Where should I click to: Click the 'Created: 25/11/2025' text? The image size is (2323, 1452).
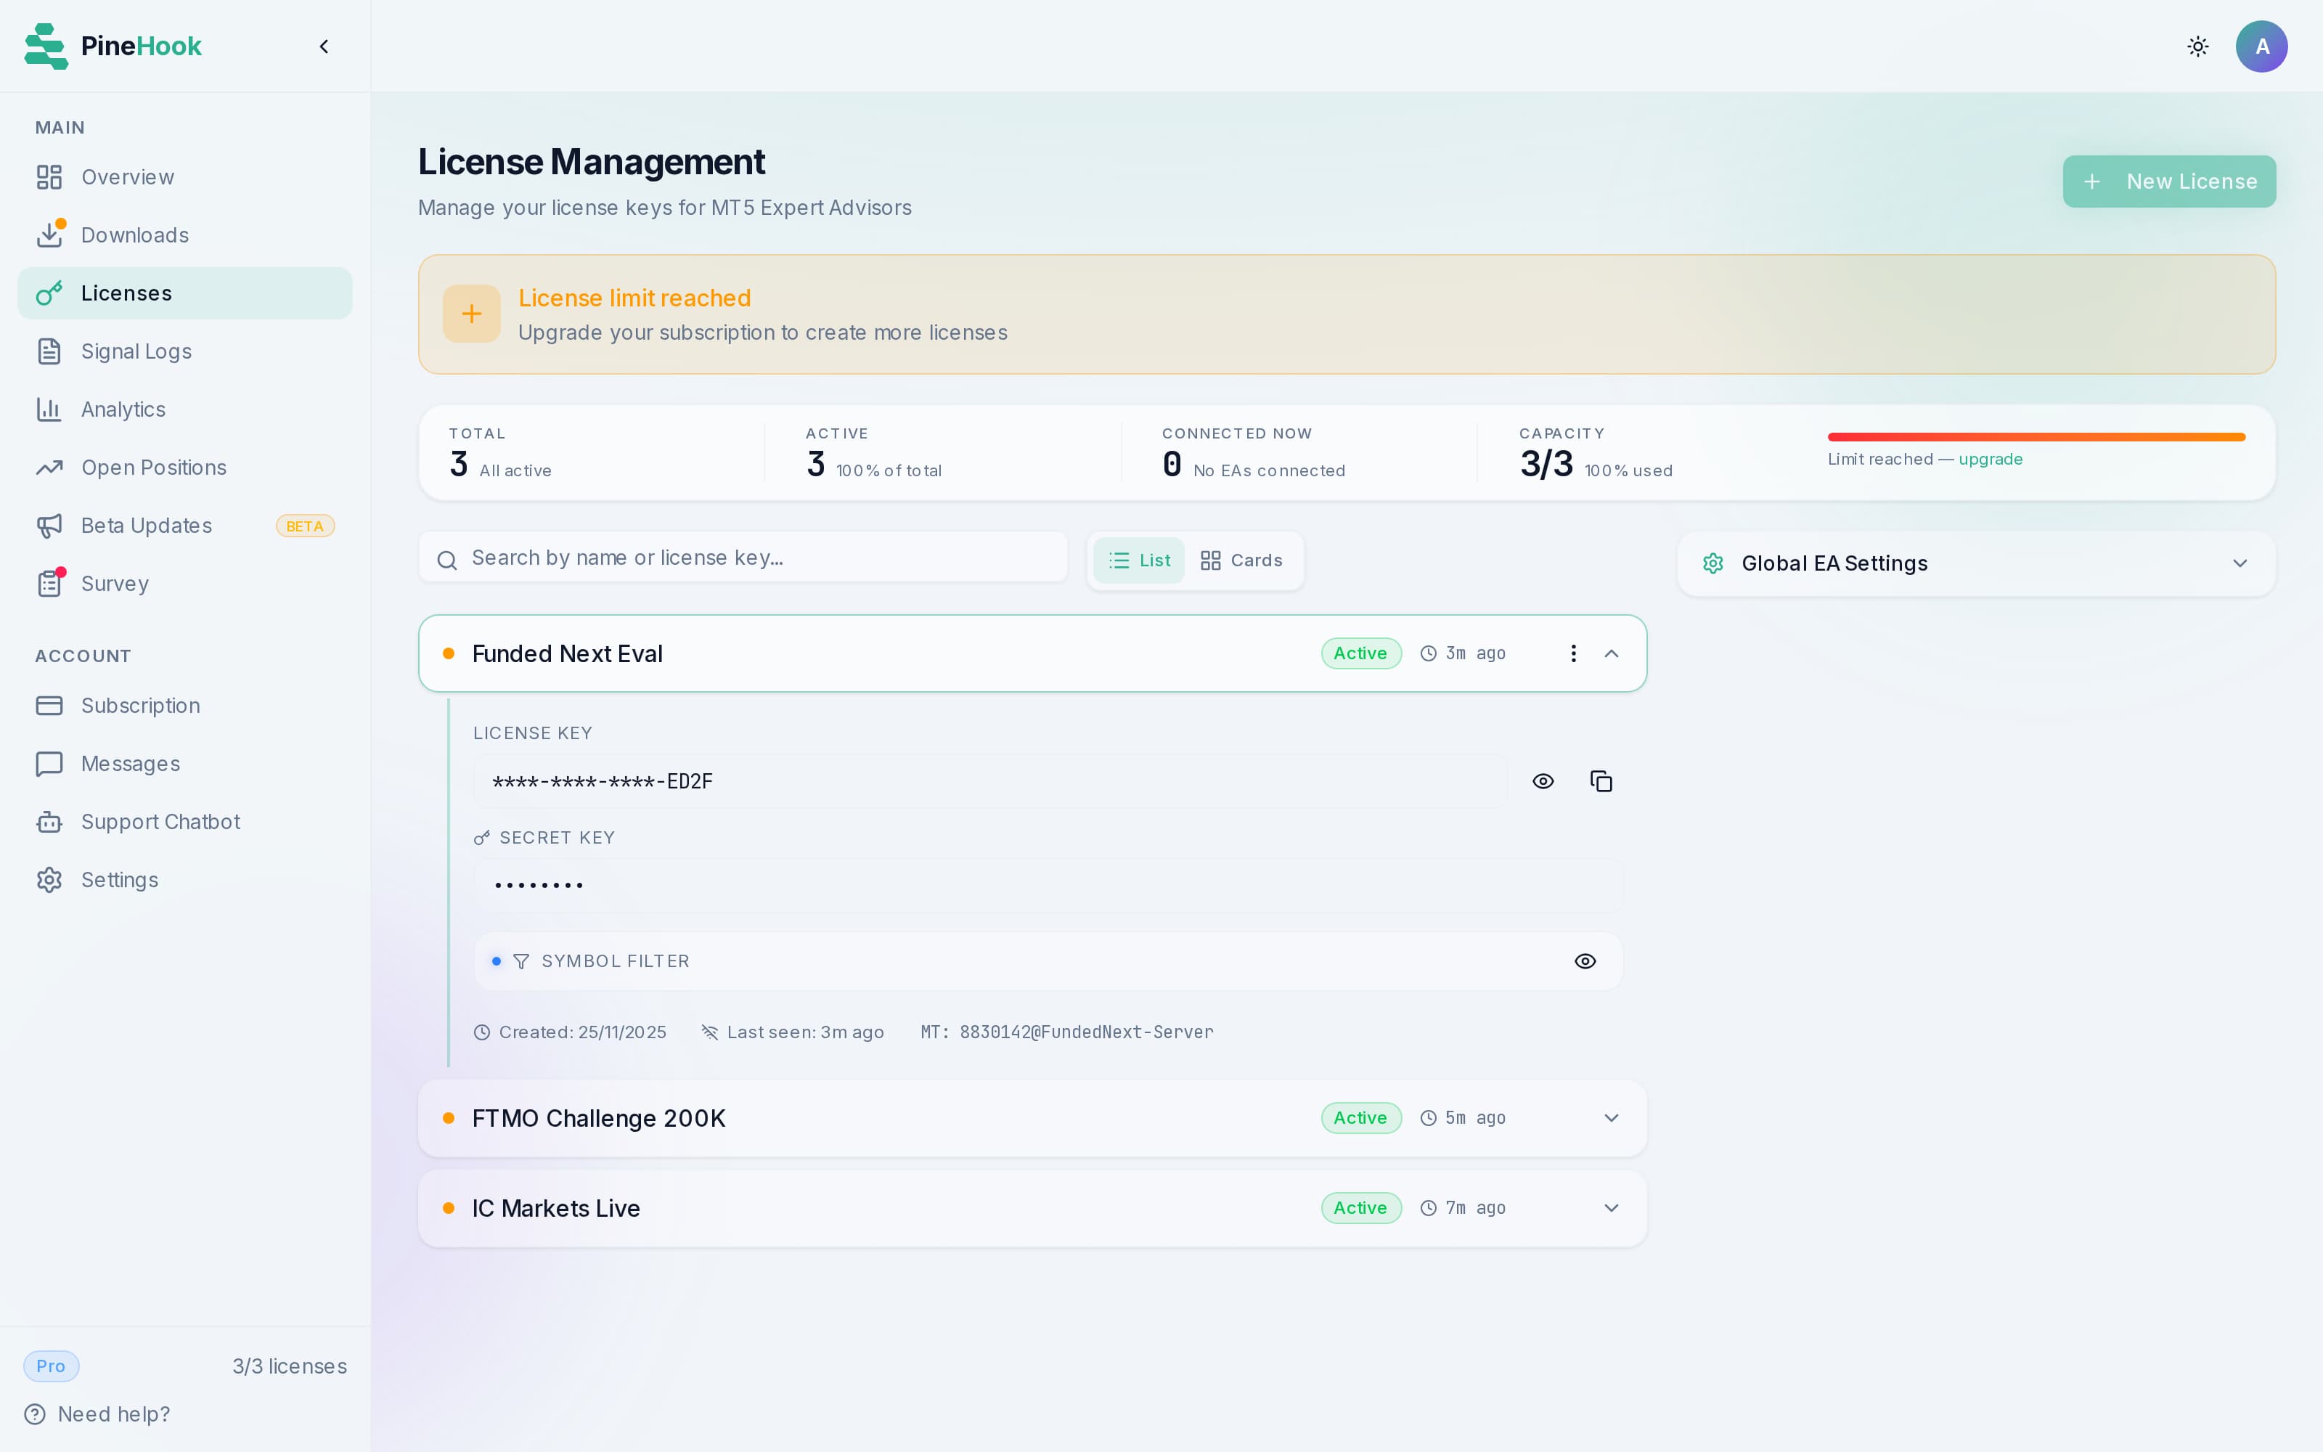pyautogui.click(x=581, y=1032)
